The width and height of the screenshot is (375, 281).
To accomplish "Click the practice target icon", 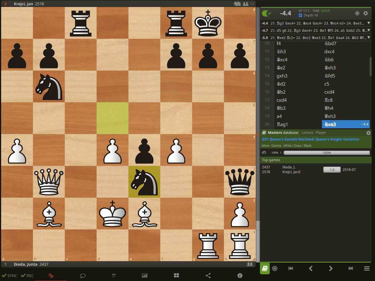I will click(275, 268).
